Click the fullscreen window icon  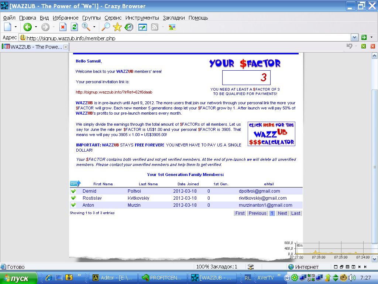coord(143,27)
